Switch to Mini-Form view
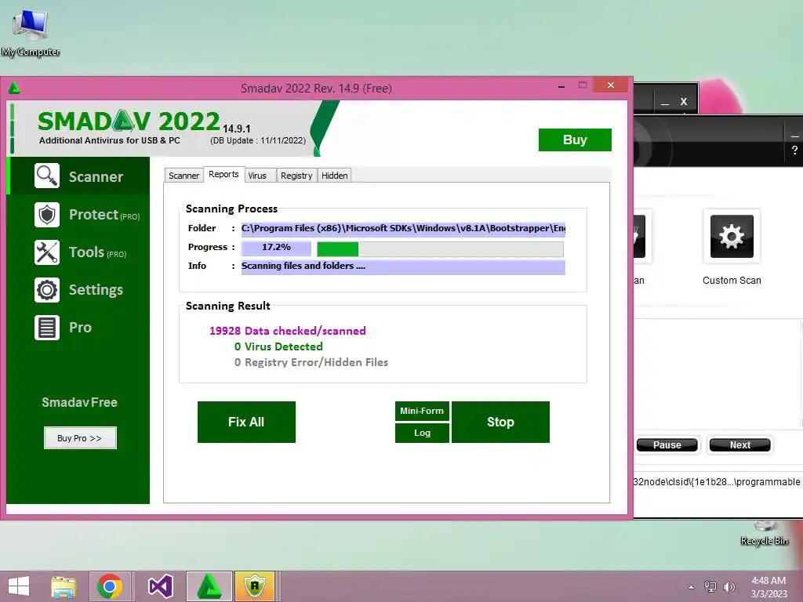 [x=422, y=411]
